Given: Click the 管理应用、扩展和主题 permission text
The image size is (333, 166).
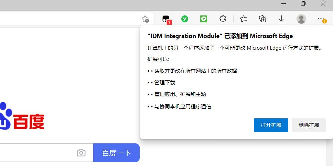Looking at the screenshot, I should (x=180, y=94).
